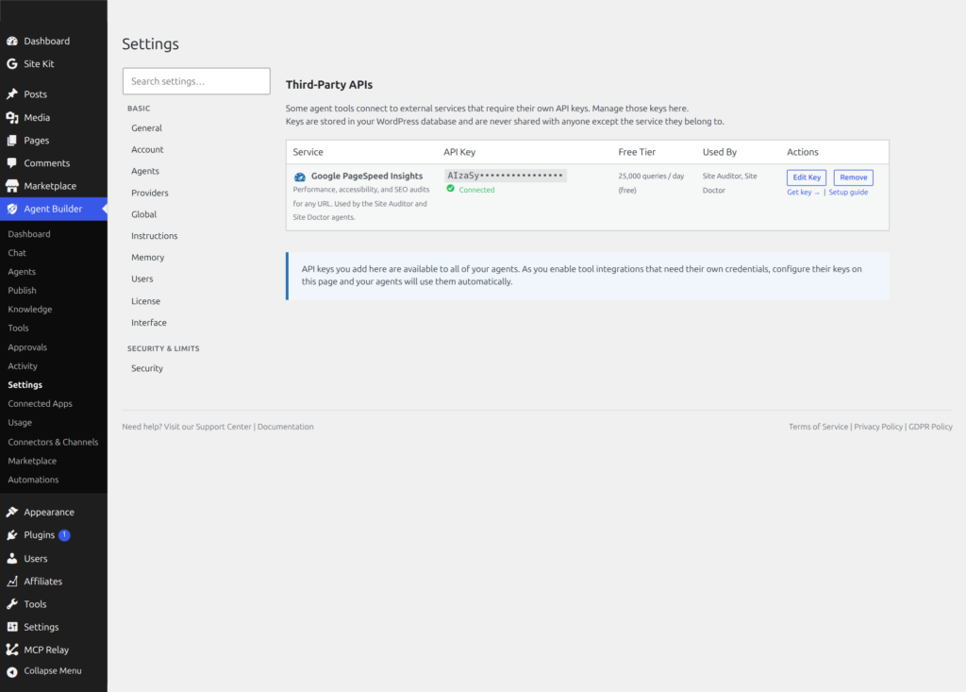
Task: Click the green Connected checkmark icon
Action: pyautogui.click(x=450, y=189)
